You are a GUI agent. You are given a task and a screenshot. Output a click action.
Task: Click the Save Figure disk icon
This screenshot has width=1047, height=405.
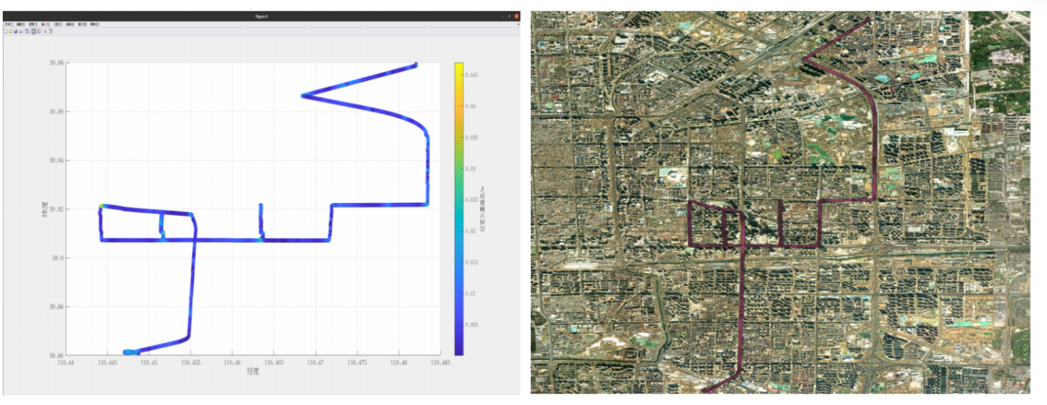[16, 31]
